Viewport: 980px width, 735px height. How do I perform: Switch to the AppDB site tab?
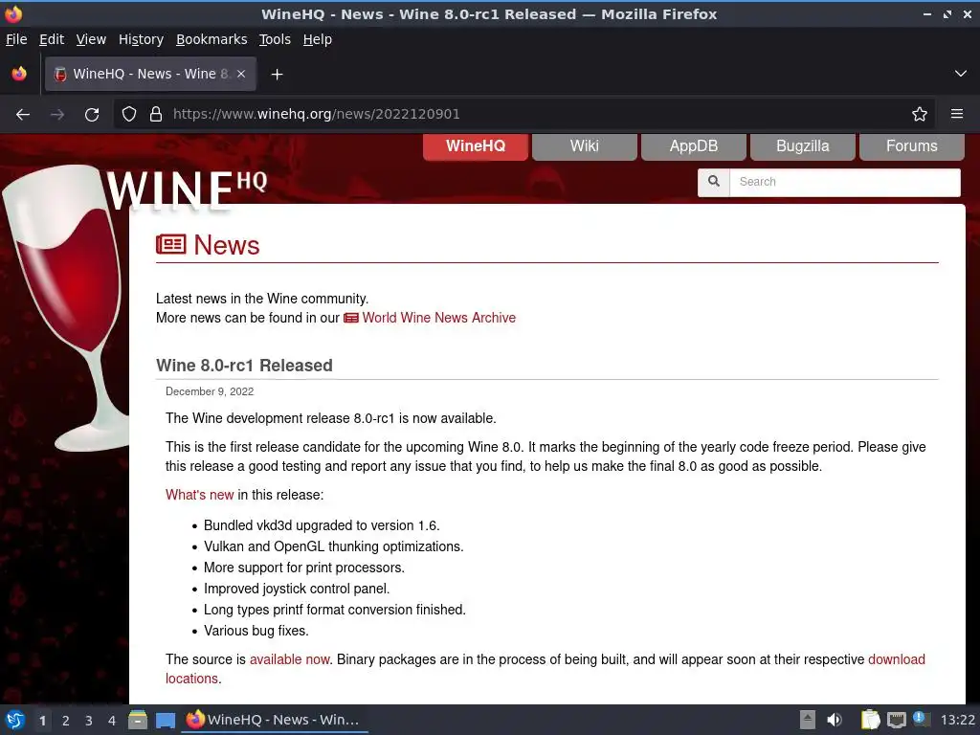tap(694, 146)
